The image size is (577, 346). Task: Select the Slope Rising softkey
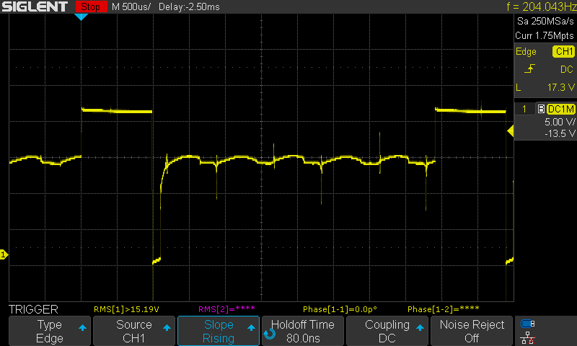(x=219, y=331)
